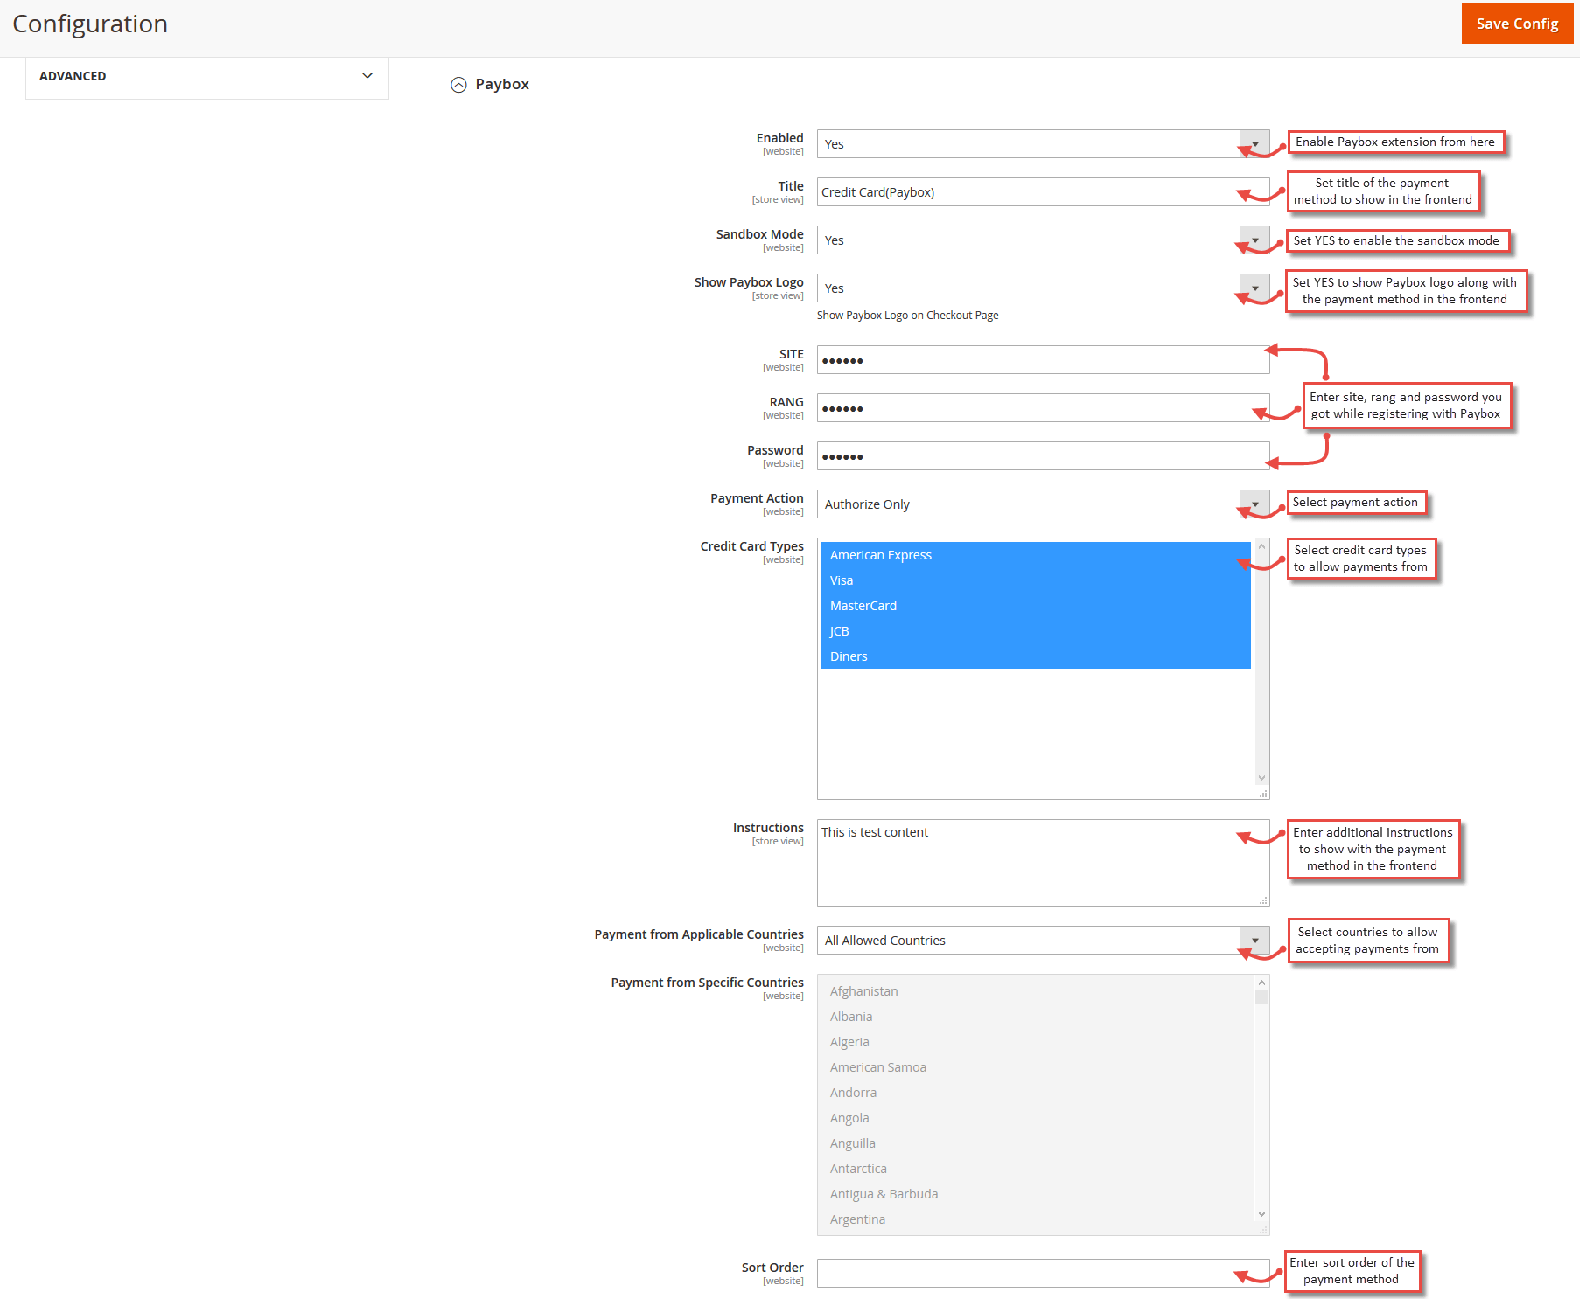Click countries list scroll-down arrow
Viewport: 1586px width, 1299px height.
(1261, 1214)
